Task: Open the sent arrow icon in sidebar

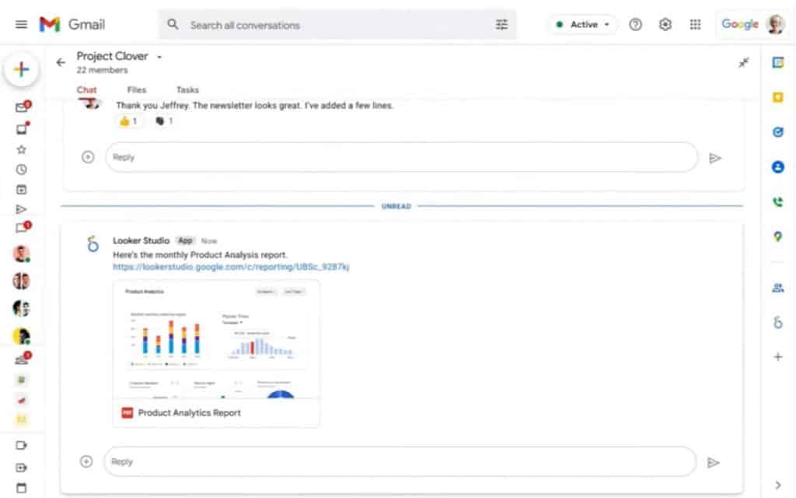Action: click(x=21, y=209)
